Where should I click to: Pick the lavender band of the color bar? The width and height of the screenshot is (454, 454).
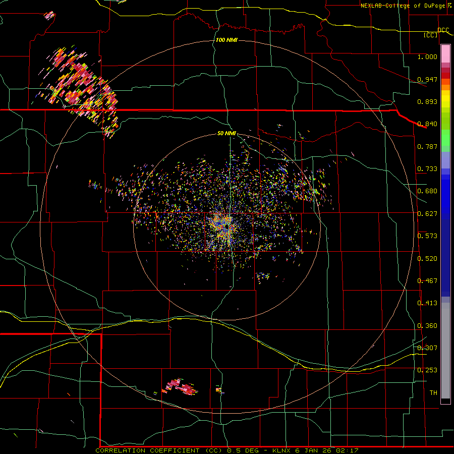pyautogui.click(x=445, y=160)
